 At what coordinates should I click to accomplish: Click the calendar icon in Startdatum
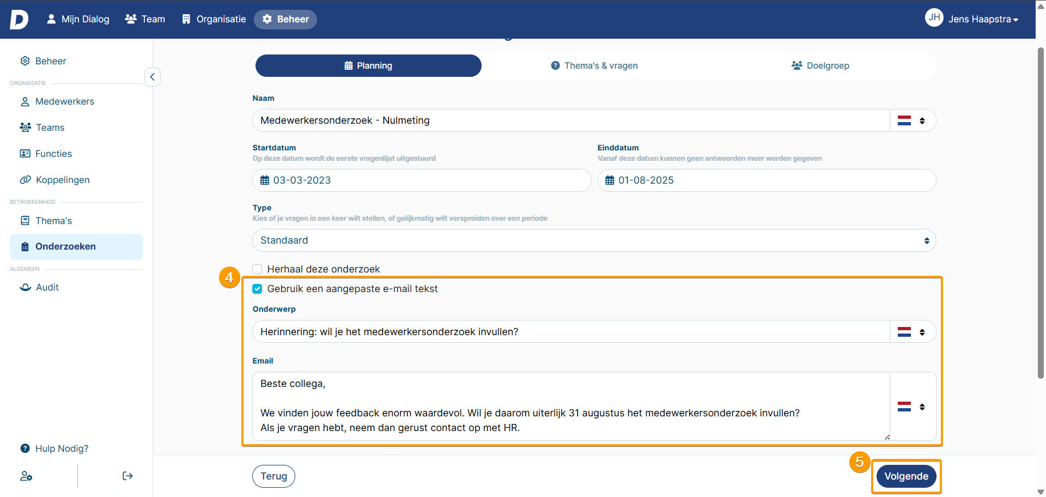265,180
